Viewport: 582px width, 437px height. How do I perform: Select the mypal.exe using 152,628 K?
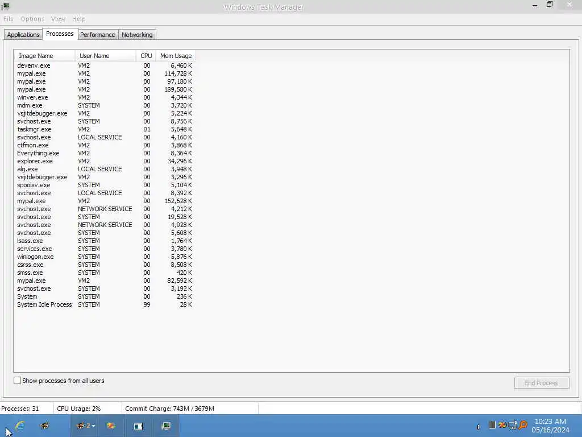[x=105, y=201]
